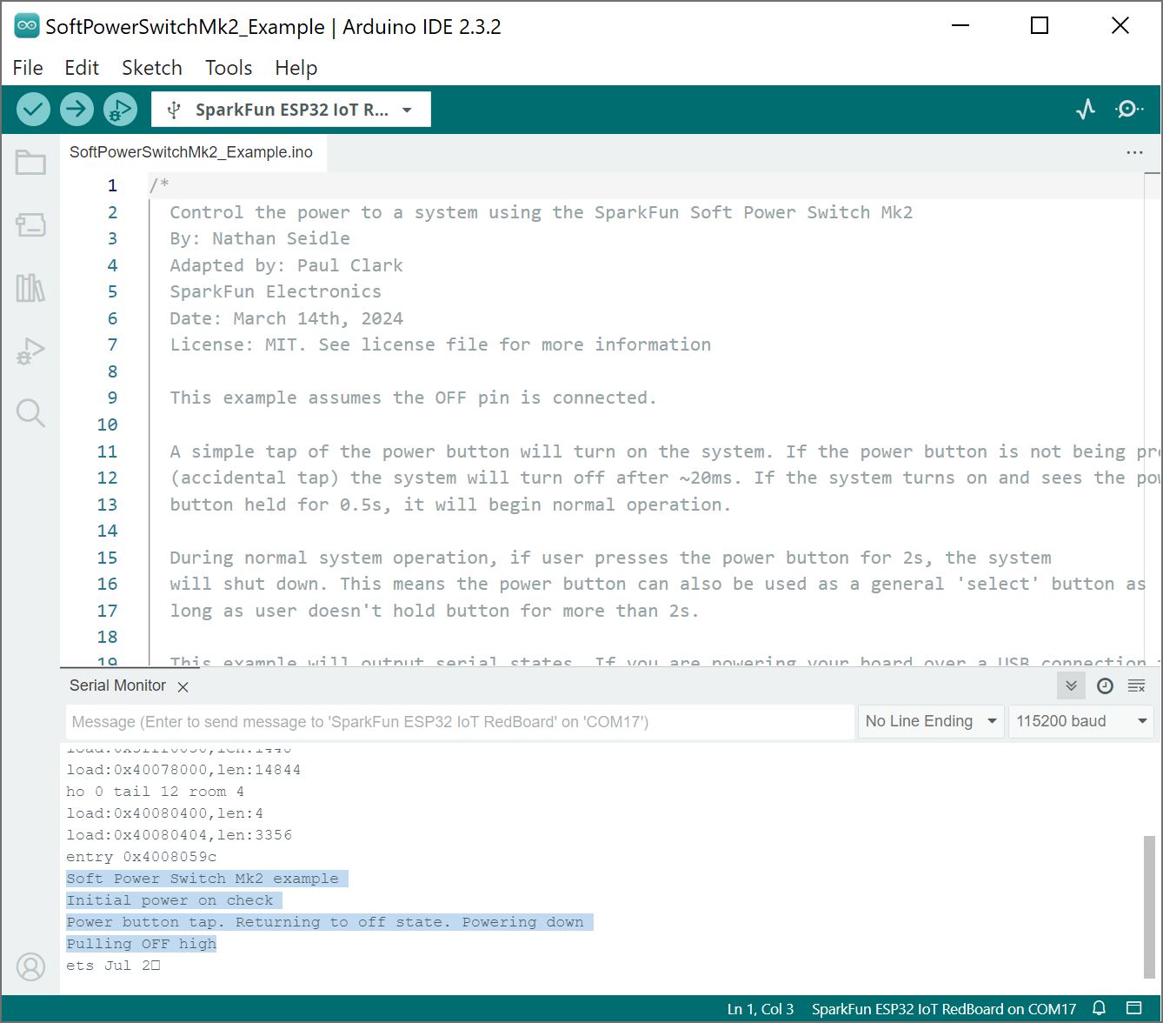Close the Serial Monitor panel tab

(x=183, y=686)
